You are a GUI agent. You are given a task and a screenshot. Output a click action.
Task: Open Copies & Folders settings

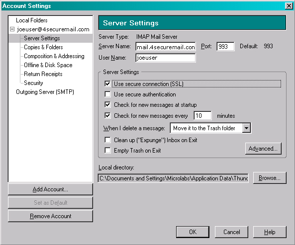click(43, 47)
